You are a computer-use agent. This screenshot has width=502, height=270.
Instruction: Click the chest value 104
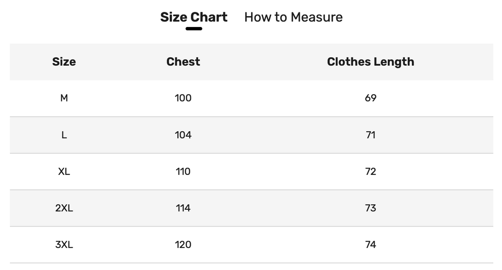pyautogui.click(x=183, y=135)
